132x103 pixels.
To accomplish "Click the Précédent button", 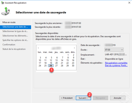I will (x=67, y=98).
